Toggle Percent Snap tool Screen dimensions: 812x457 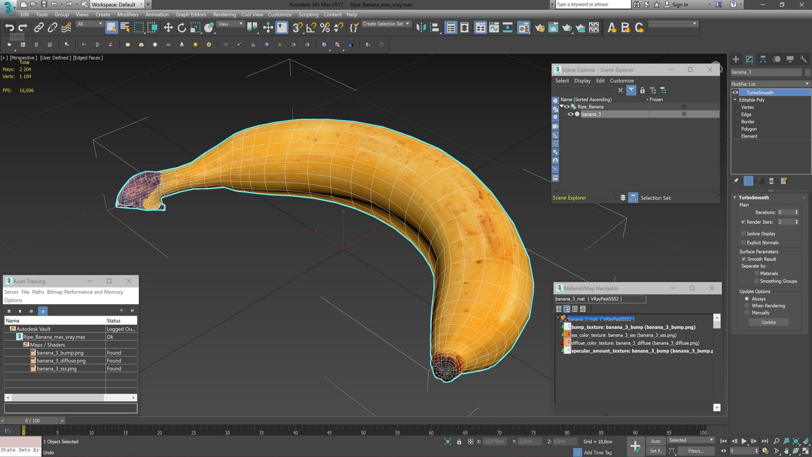pos(325,28)
